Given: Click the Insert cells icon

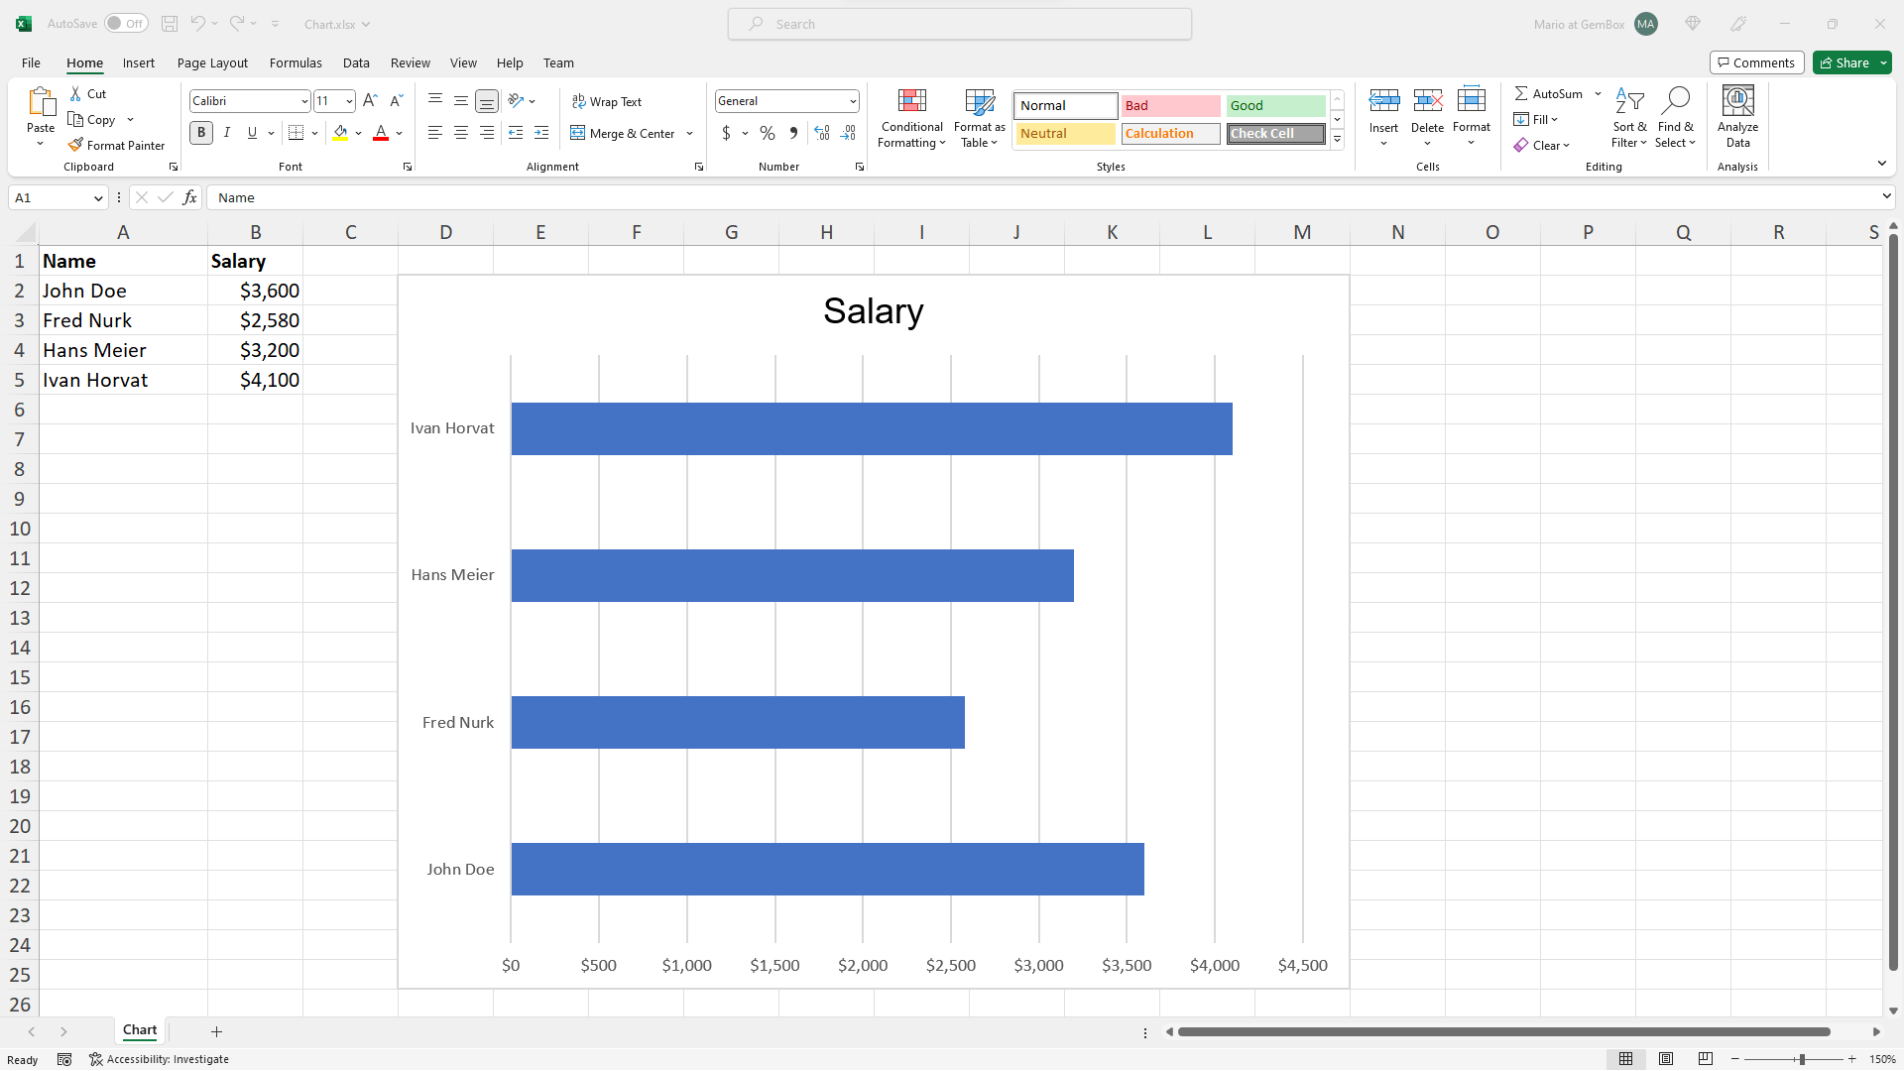Looking at the screenshot, I should click(1383, 100).
